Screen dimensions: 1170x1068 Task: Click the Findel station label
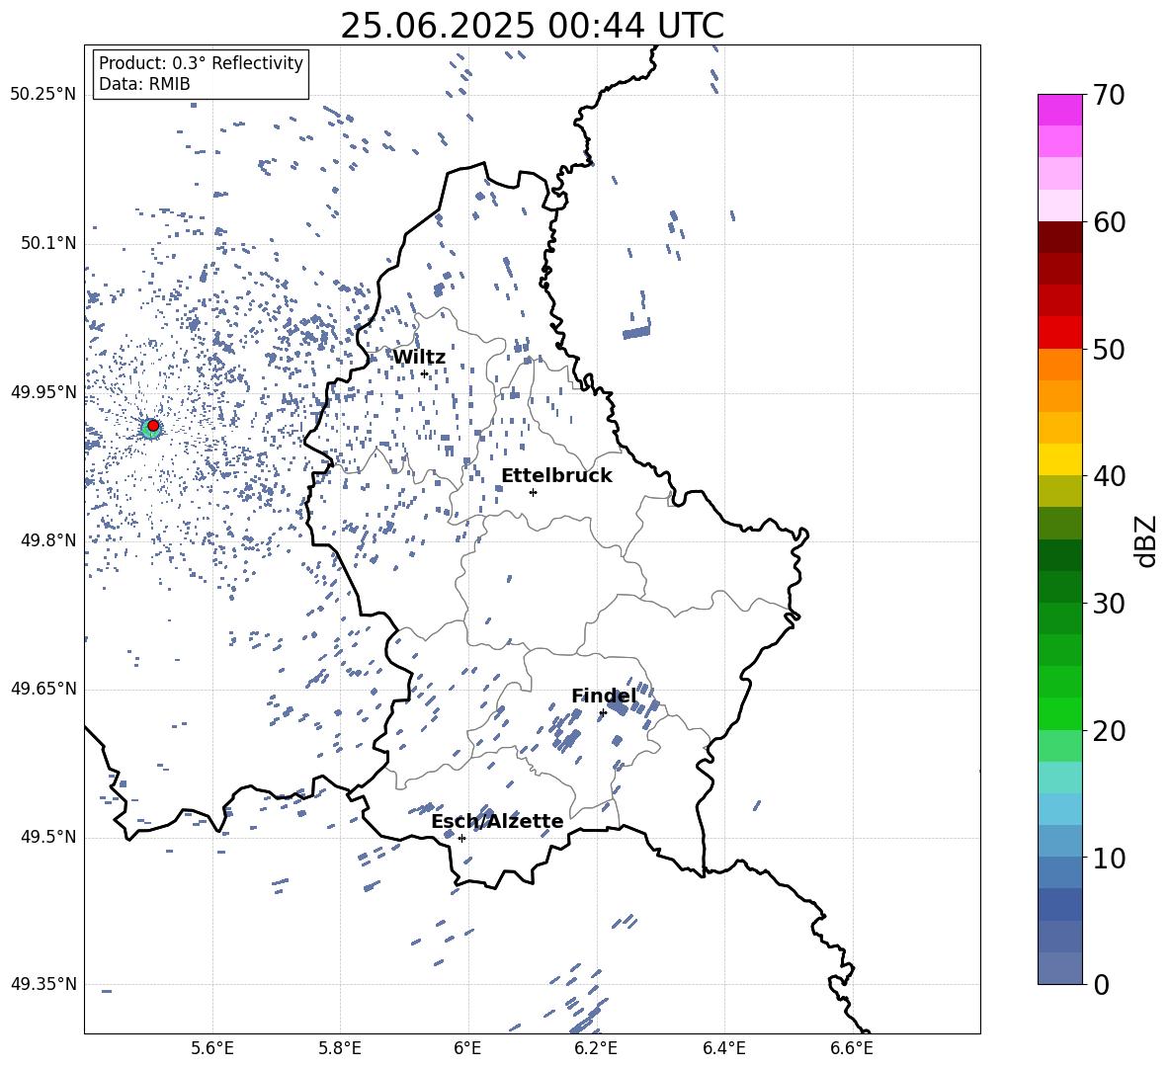pos(604,696)
